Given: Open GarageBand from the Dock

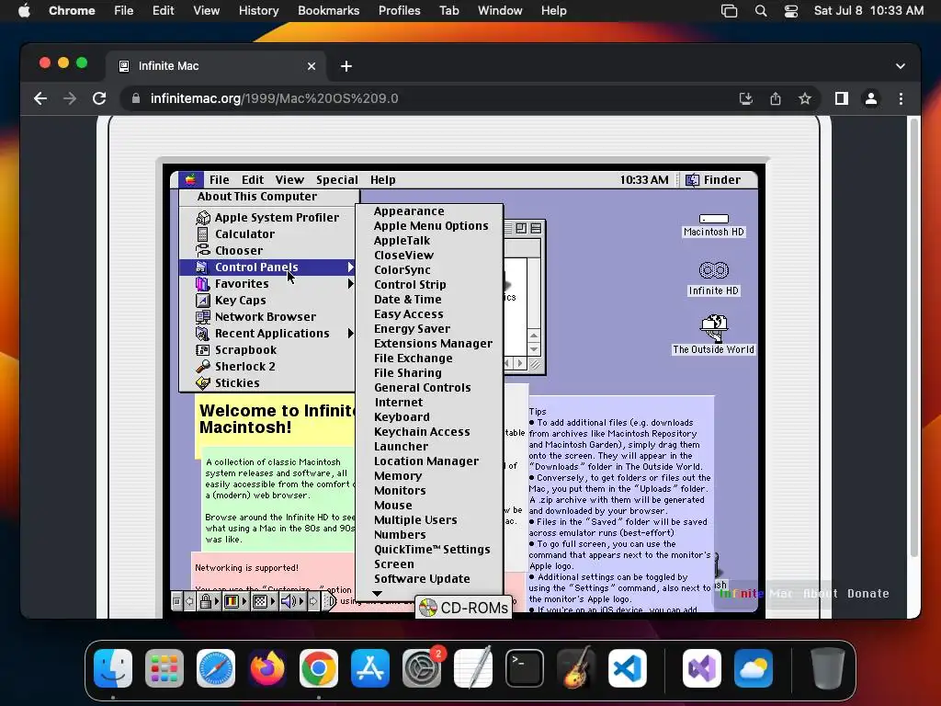Looking at the screenshot, I should coord(576,667).
